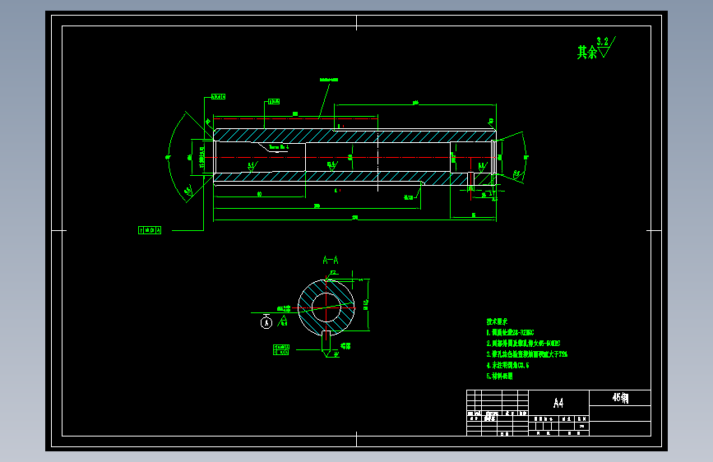Click the geometric tolerance frame referencing datum A at left
This screenshot has width=713, height=462.
[150, 230]
